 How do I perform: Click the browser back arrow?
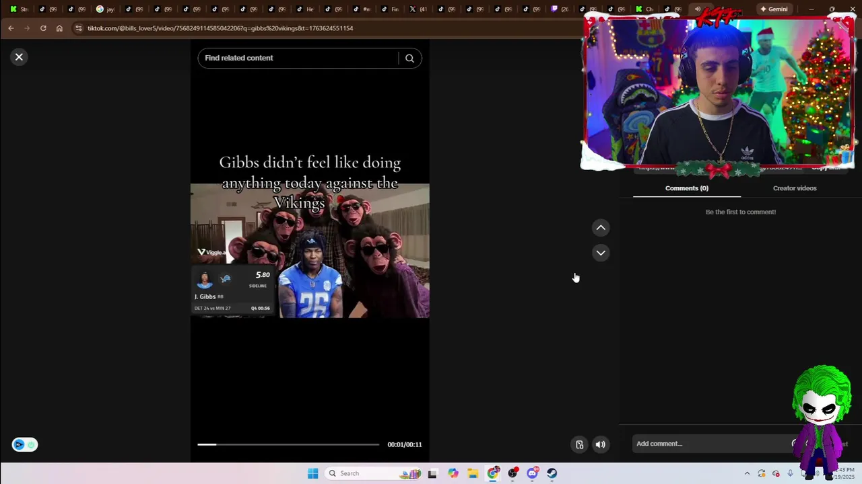point(11,28)
